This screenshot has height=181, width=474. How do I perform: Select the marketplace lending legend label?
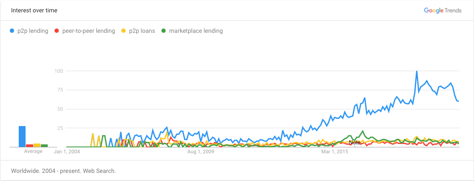coord(196,31)
